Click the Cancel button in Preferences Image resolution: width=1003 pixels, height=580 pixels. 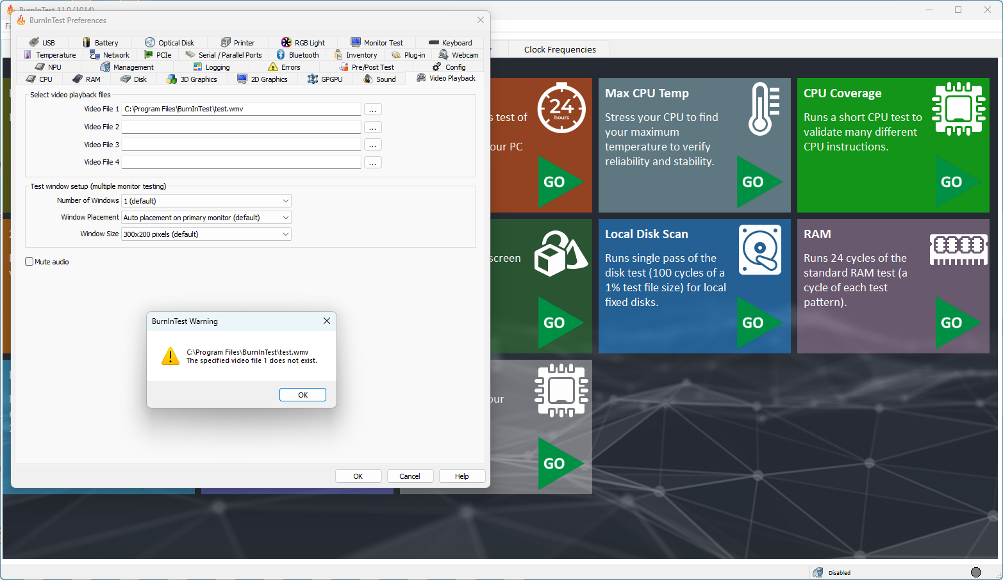point(410,476)
